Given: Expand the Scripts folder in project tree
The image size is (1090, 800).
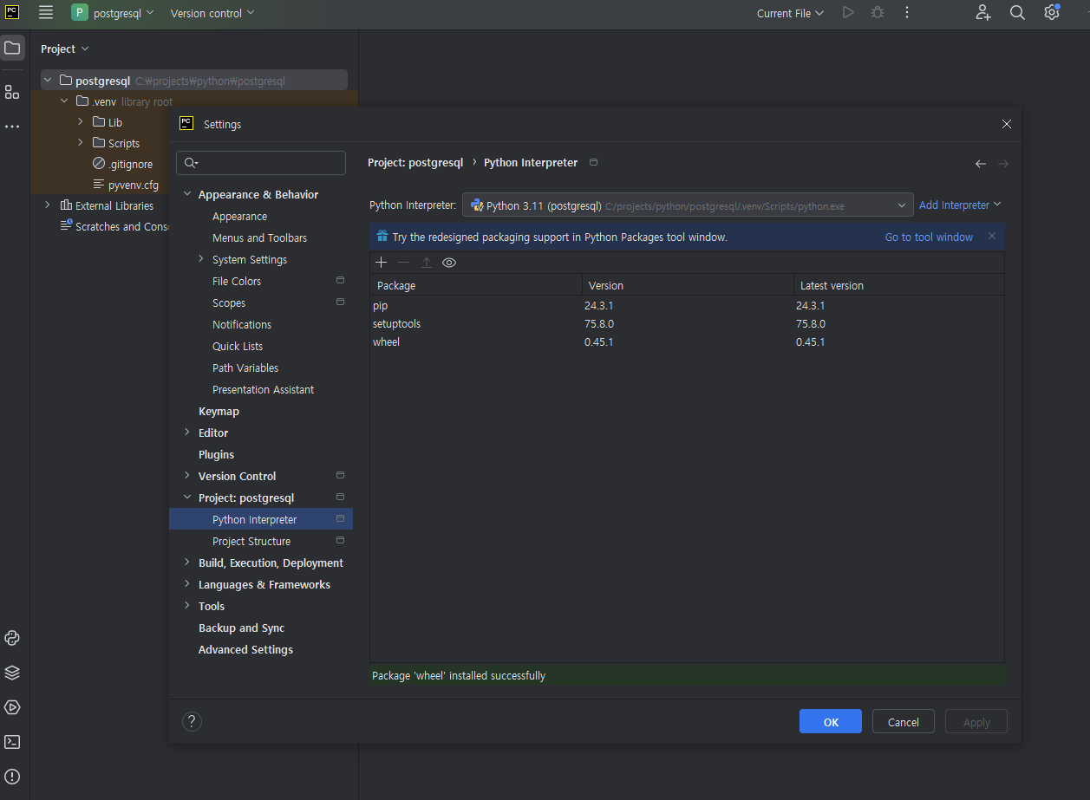Looking at the screenshot, I should [x=81, y=143].
